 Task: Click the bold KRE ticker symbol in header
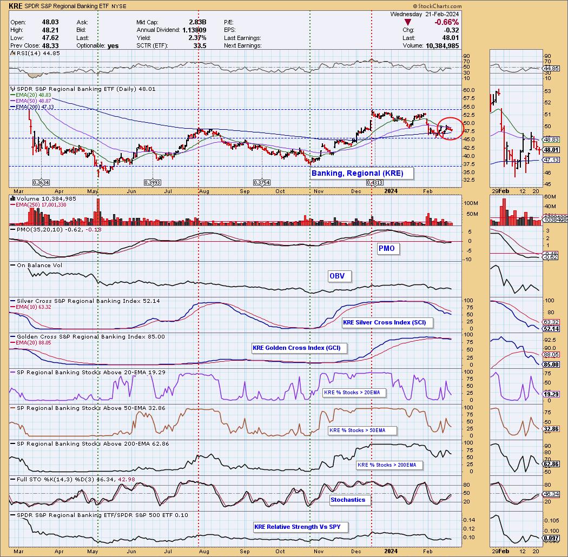15,6
